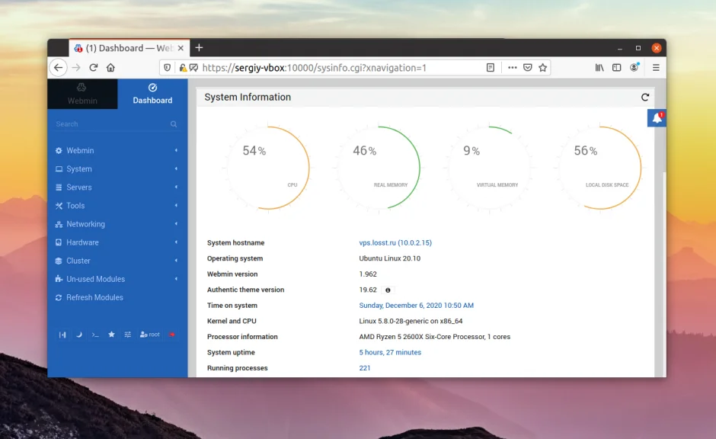Expand the Networking menu category
This screenshot has height=439, width=716.
click(85, 224)
